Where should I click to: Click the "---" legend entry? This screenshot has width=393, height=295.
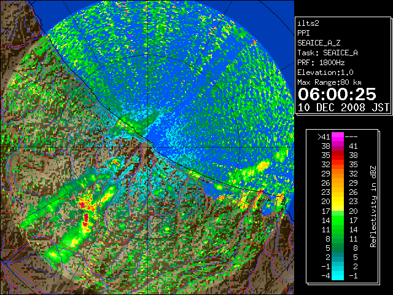click(x=351, y=136)
